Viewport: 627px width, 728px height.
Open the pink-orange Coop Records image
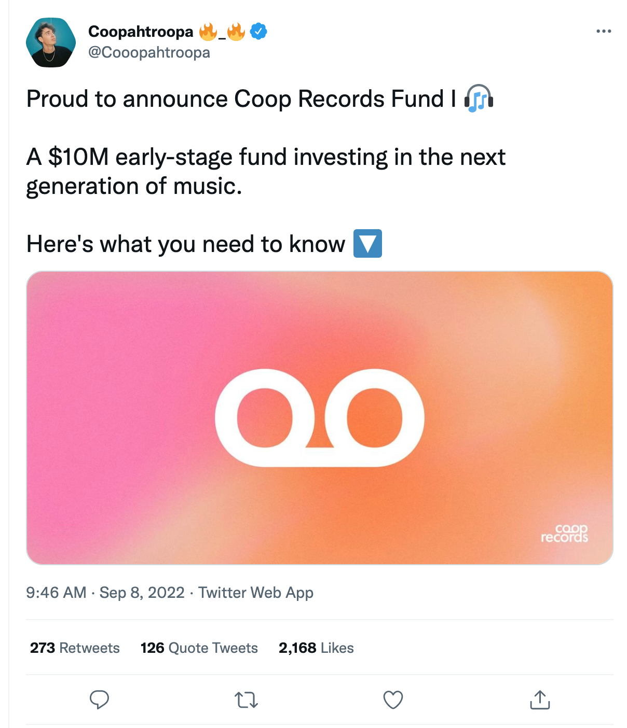pyautogui.click(x=320, y=417)
